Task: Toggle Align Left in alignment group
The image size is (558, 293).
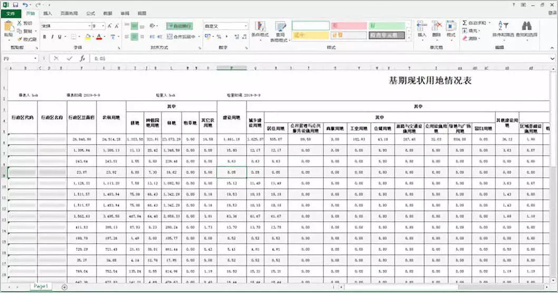Action: point(127,37)
